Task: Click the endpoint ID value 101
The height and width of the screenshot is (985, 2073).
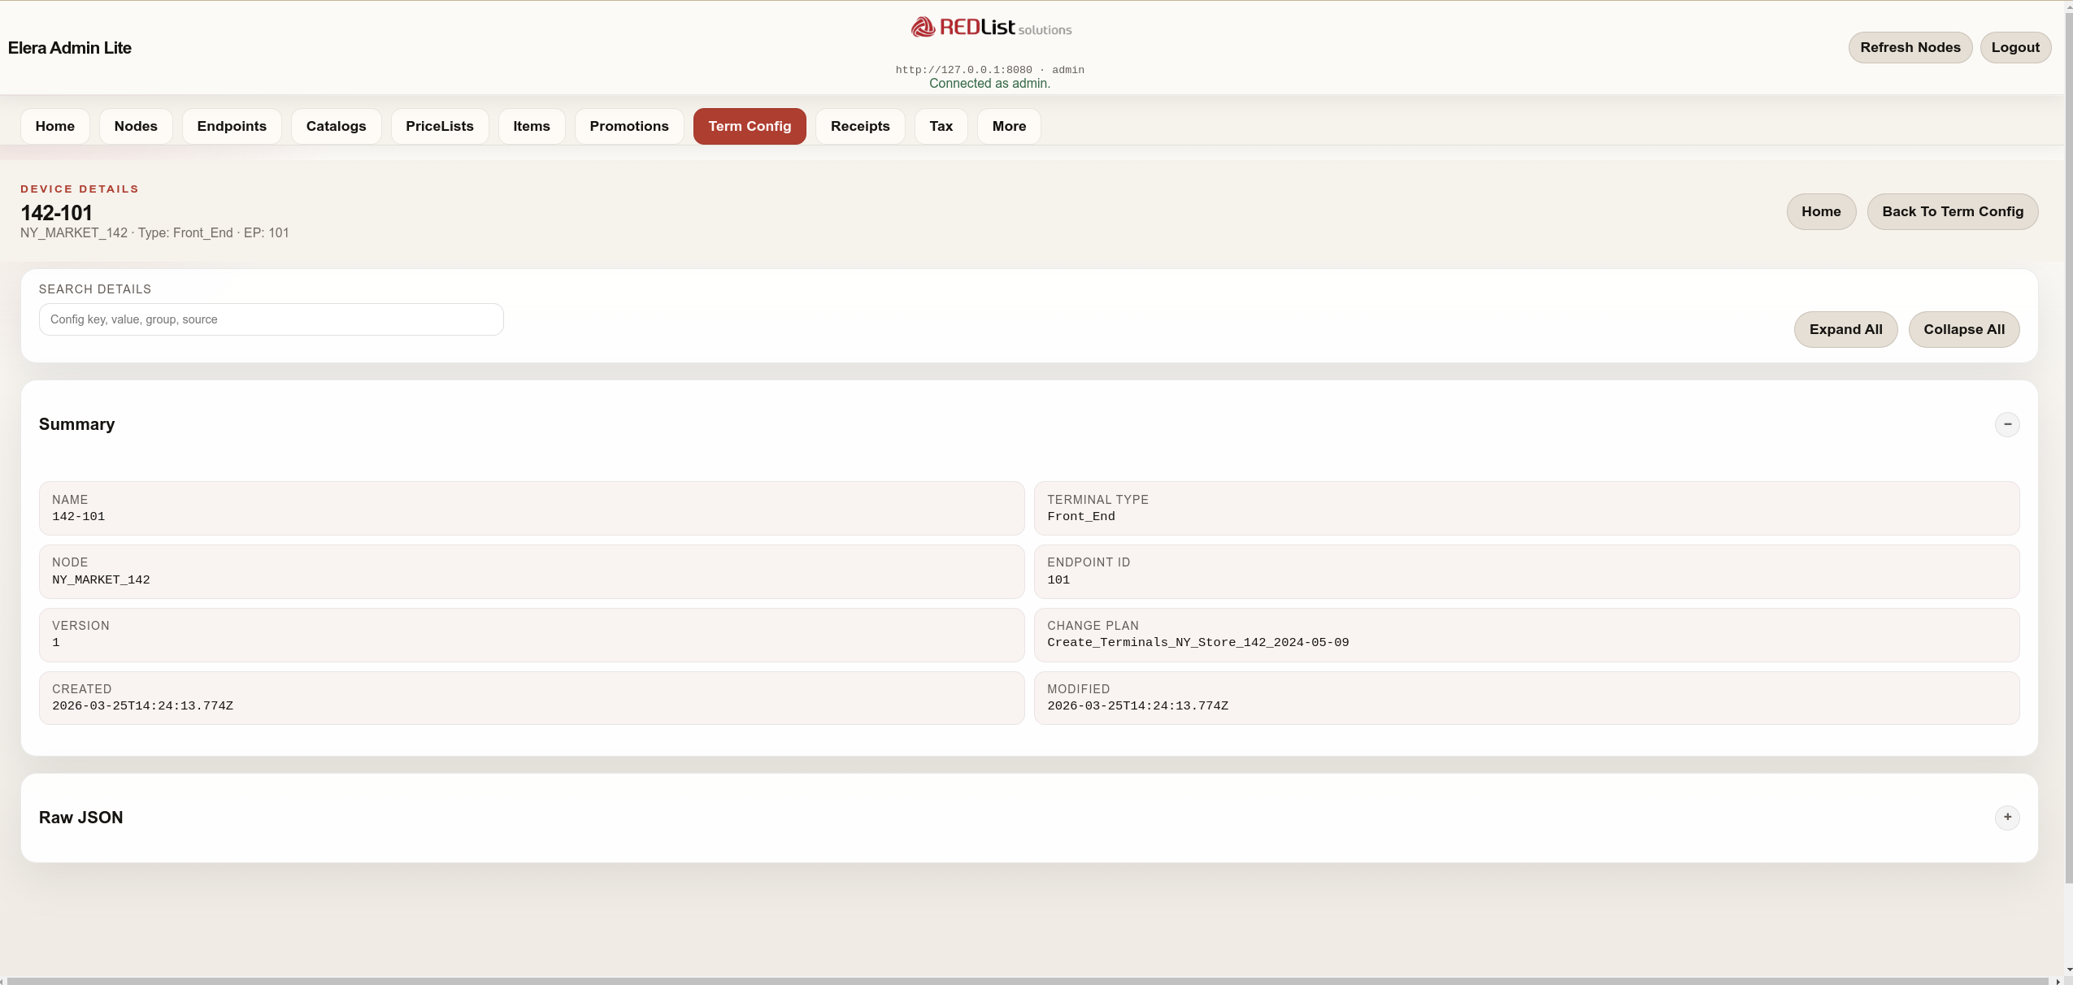Action: pos(1058,579)
